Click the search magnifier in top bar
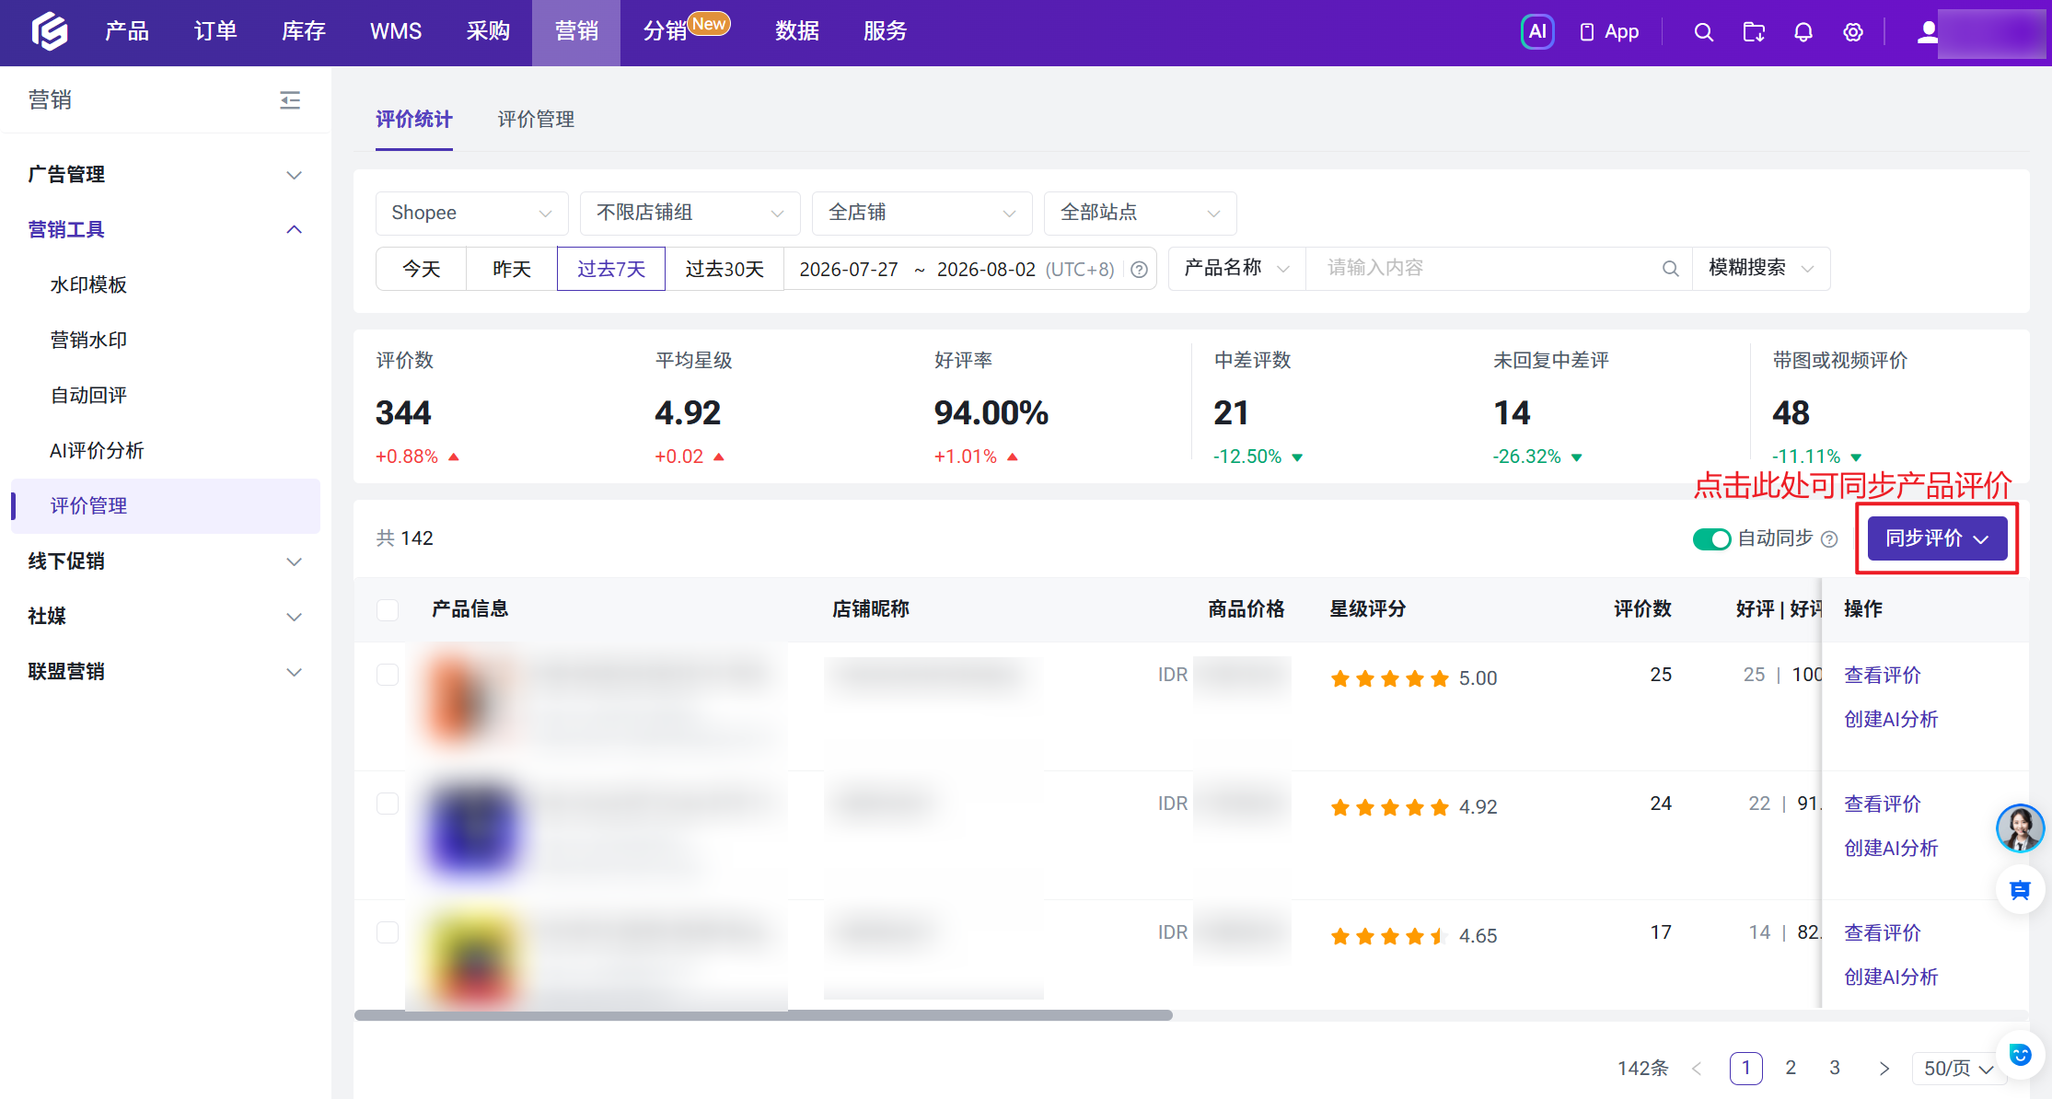The image size is (2052, 1099). tap(1704, 32)
